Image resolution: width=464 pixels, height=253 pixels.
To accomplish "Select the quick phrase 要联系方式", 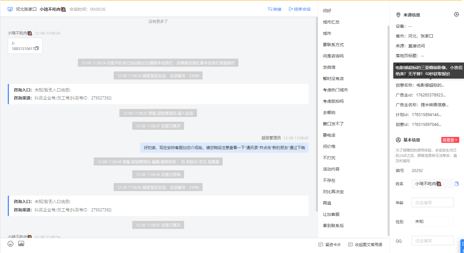I will 333,45.
